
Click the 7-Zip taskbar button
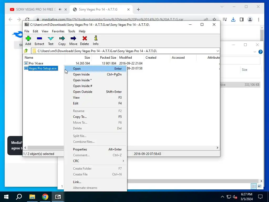(x=58, y=197)
